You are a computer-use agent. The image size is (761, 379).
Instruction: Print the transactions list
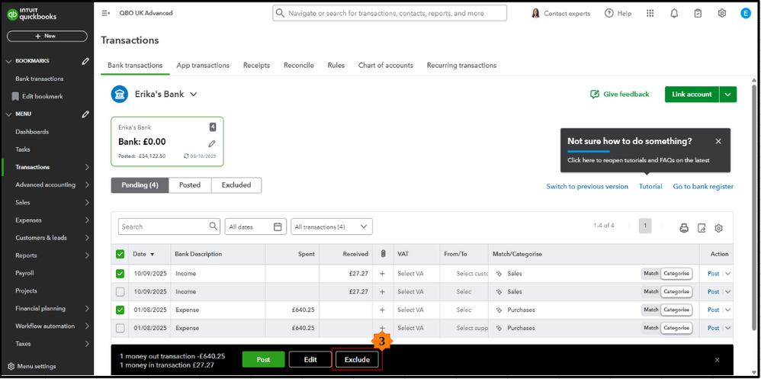pyautogui.click(x=684, y=227)
